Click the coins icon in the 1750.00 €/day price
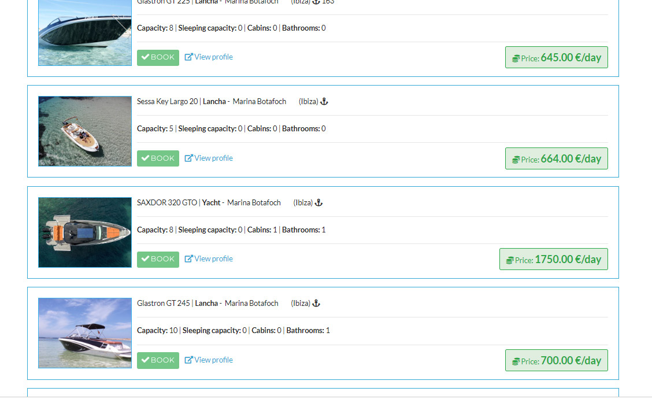The image size is (652, 399). coord(510,260)
